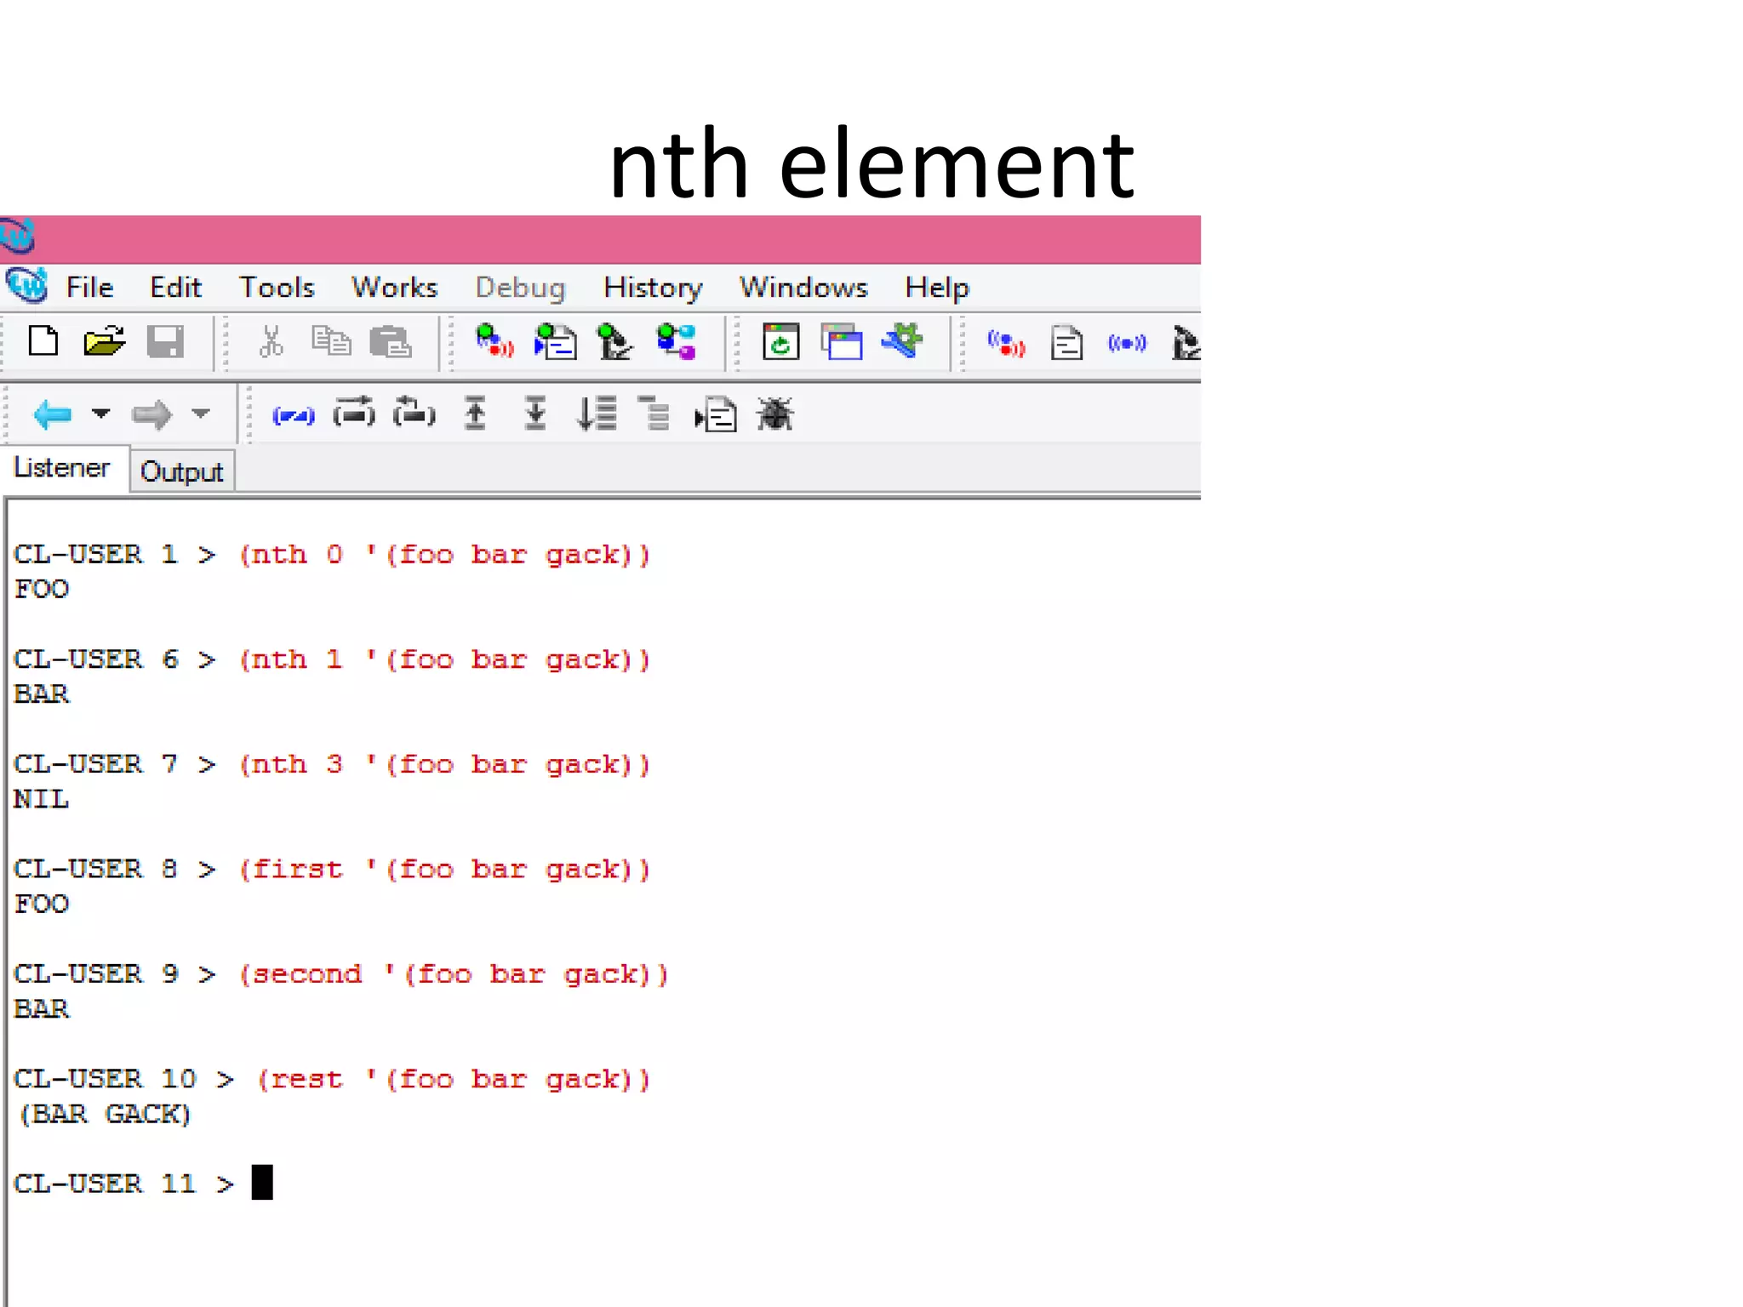Click the CL-USER 10 > prompt text
This screenshot has width=1743, height=1307.
click(x=124, y=1079)
